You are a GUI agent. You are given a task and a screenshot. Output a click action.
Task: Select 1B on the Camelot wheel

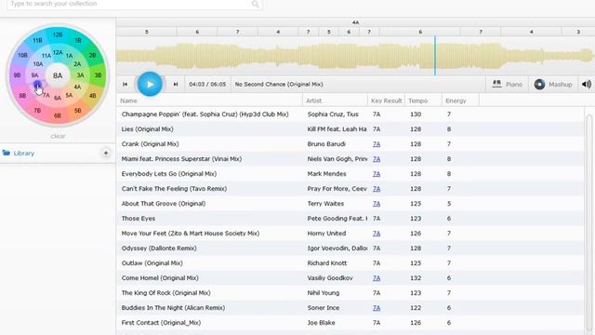78,40
